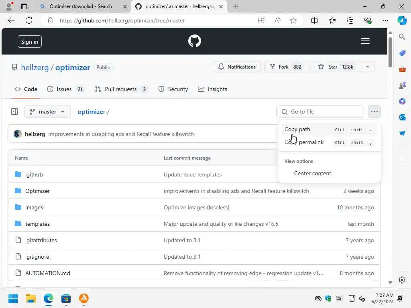Open the master branch dropdown
Image resolution: width=411 pixels, height=308 pixels.
[47, 112]
